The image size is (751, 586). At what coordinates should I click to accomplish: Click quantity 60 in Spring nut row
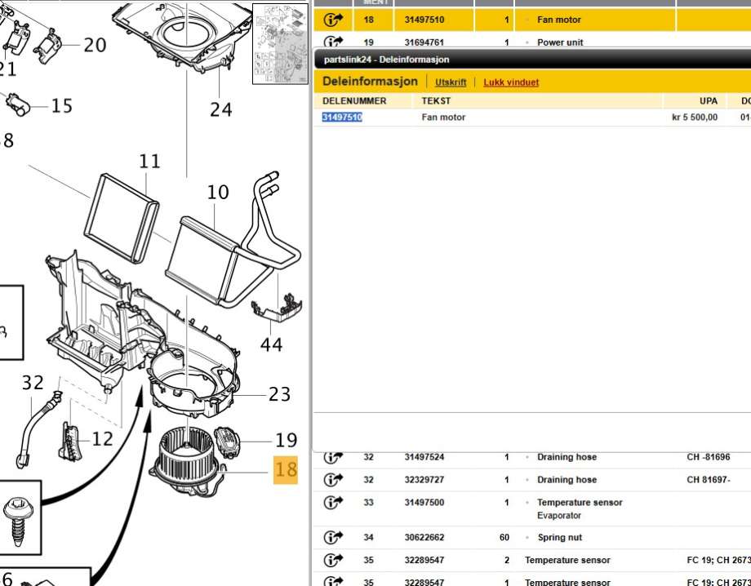click(x=504, y=537)
